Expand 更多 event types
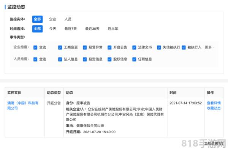 click(209, 47)
